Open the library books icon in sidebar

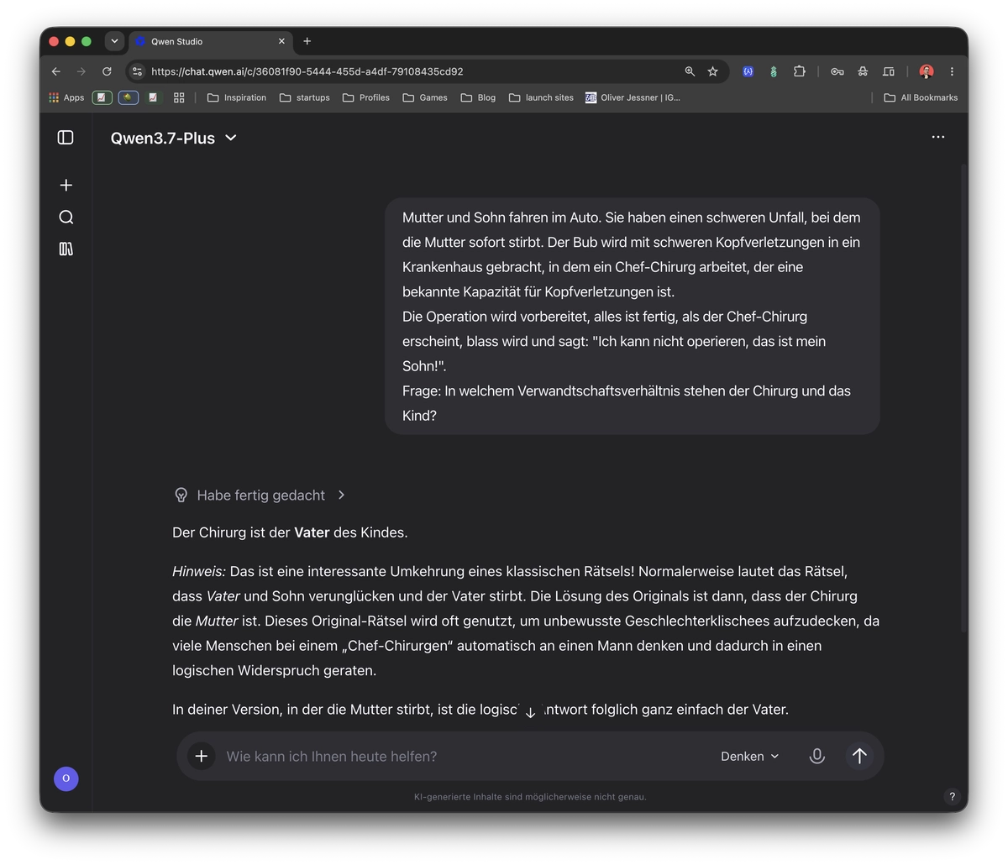66,249
